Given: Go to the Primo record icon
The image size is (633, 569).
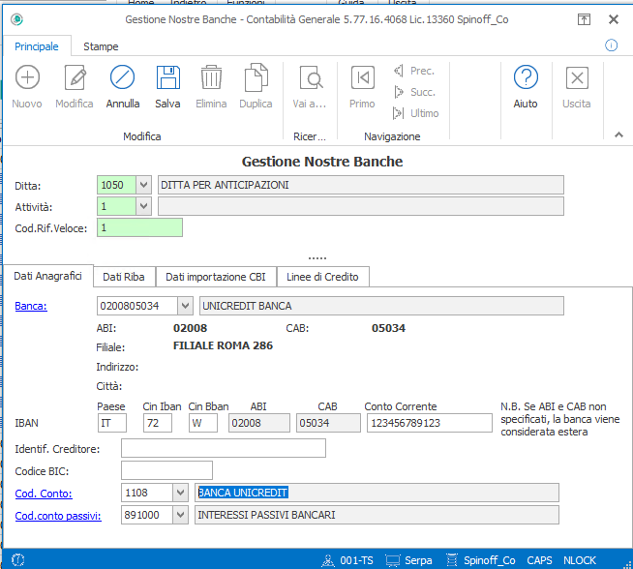Looking at the screenshot, I should click(x=363, y=77).
